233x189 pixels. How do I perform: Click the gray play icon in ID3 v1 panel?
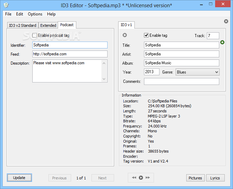pyautogui.click(x=125, y=35)
